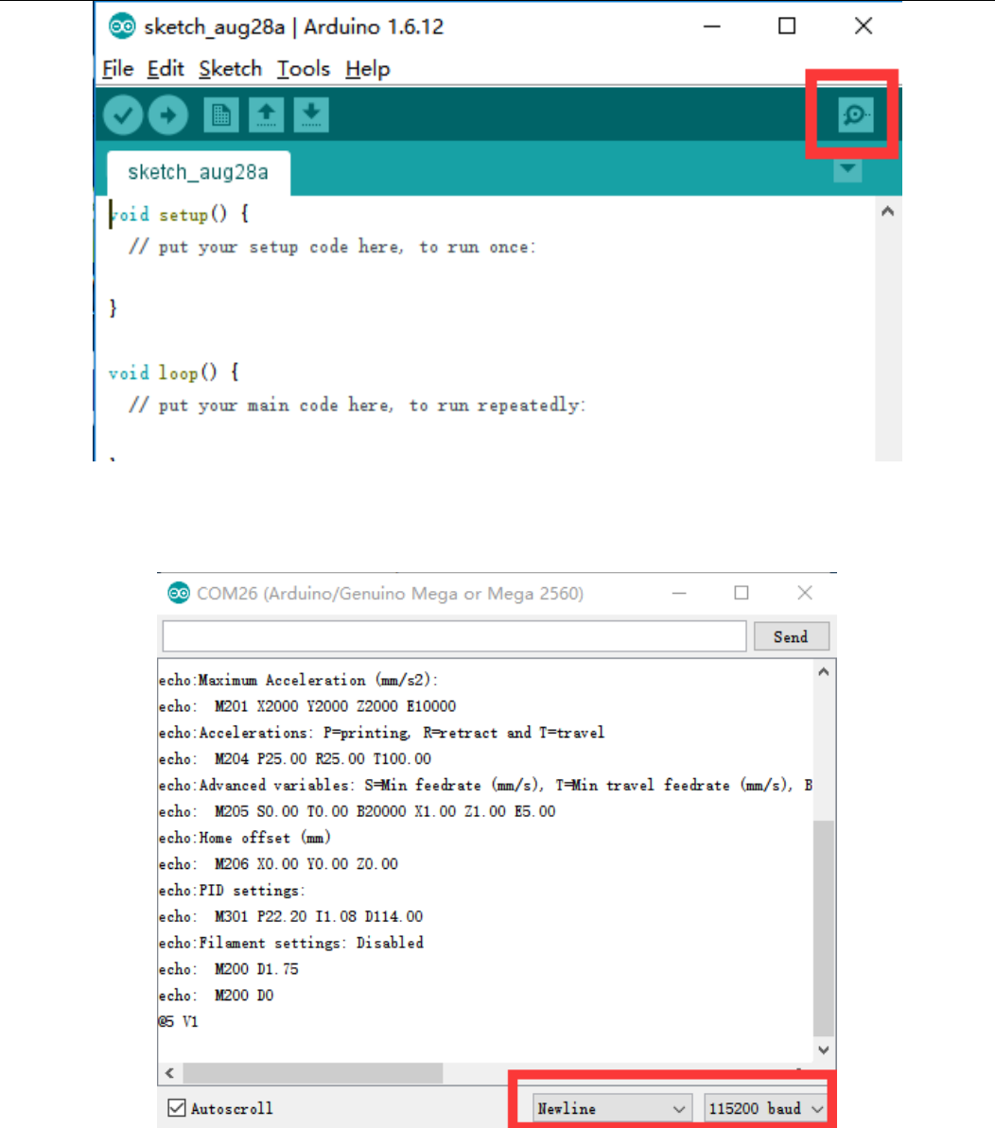Viewport: 995px width, 1128px height.
Task: Click the 'put your setup code here' comment
Action: (x=332, y=247)
